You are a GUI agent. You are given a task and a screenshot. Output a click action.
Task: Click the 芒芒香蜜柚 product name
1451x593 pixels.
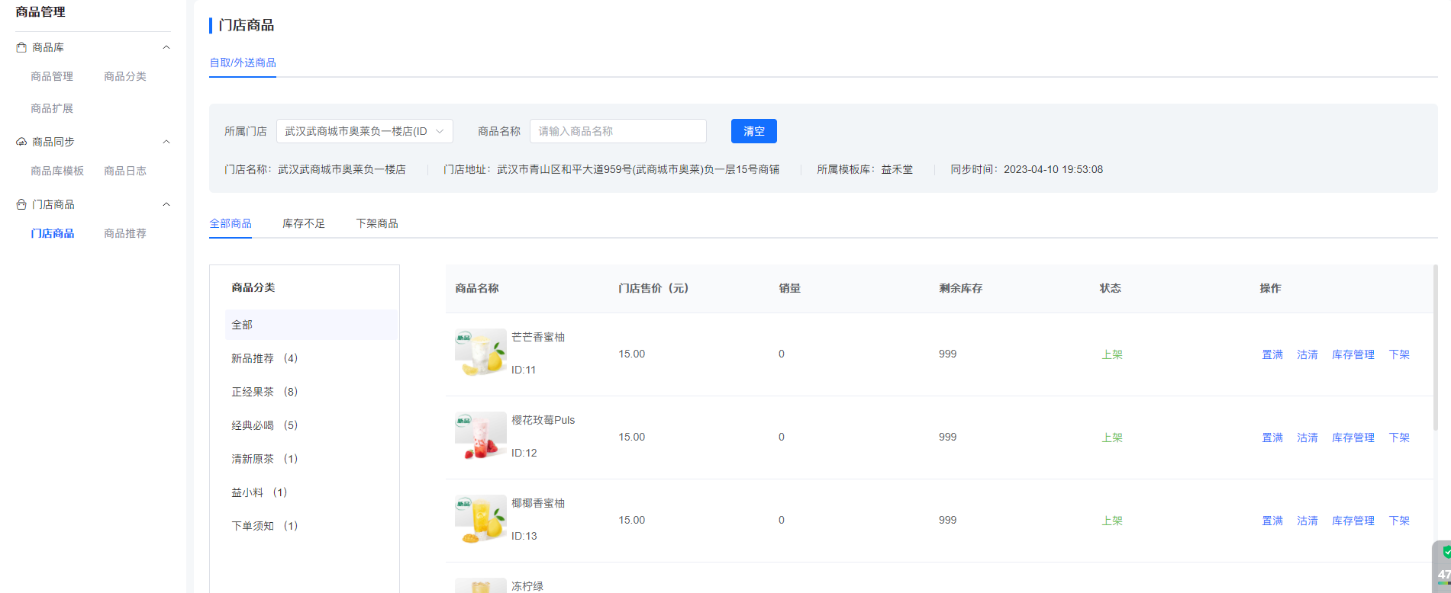tap(538, 337)
